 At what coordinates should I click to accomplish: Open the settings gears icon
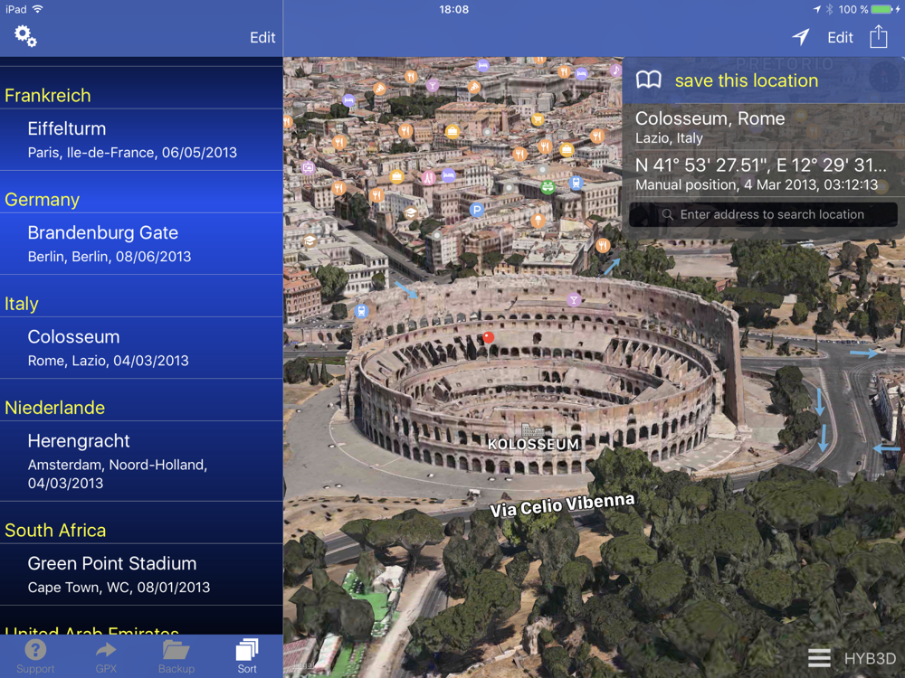(x=25, y=36)
